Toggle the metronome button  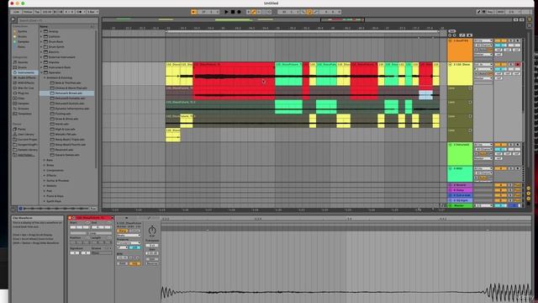point(80,12)
